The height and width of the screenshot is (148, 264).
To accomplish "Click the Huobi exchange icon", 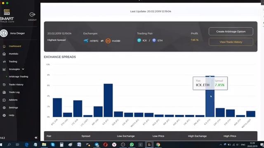I will coord(108,41).
